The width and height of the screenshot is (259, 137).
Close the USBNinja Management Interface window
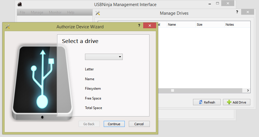pyautogui.click(x=228, y=3)
